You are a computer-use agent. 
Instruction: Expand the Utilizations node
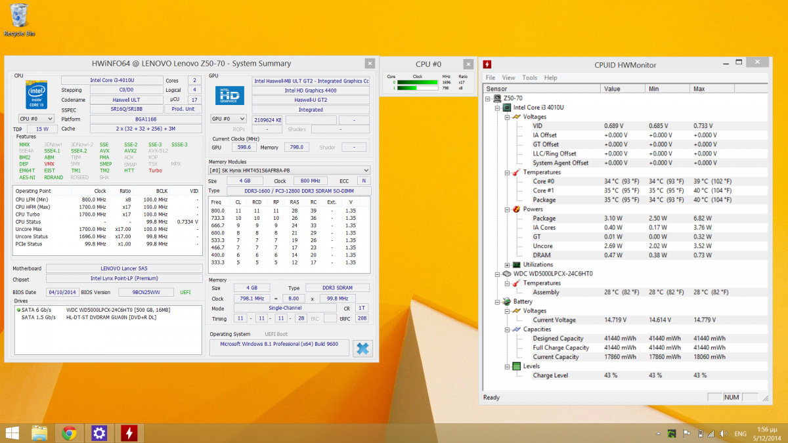coord(506,264)
